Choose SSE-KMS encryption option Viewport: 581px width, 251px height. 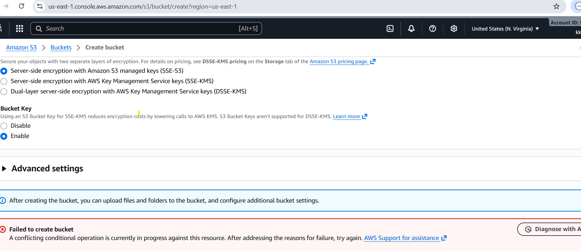4,81
